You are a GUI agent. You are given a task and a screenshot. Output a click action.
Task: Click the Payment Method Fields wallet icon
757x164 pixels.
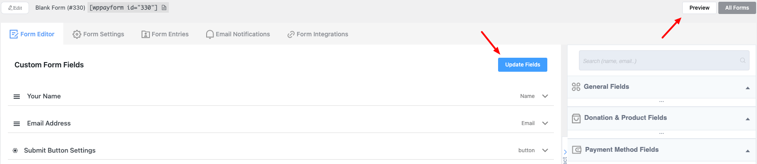(577, 150)
